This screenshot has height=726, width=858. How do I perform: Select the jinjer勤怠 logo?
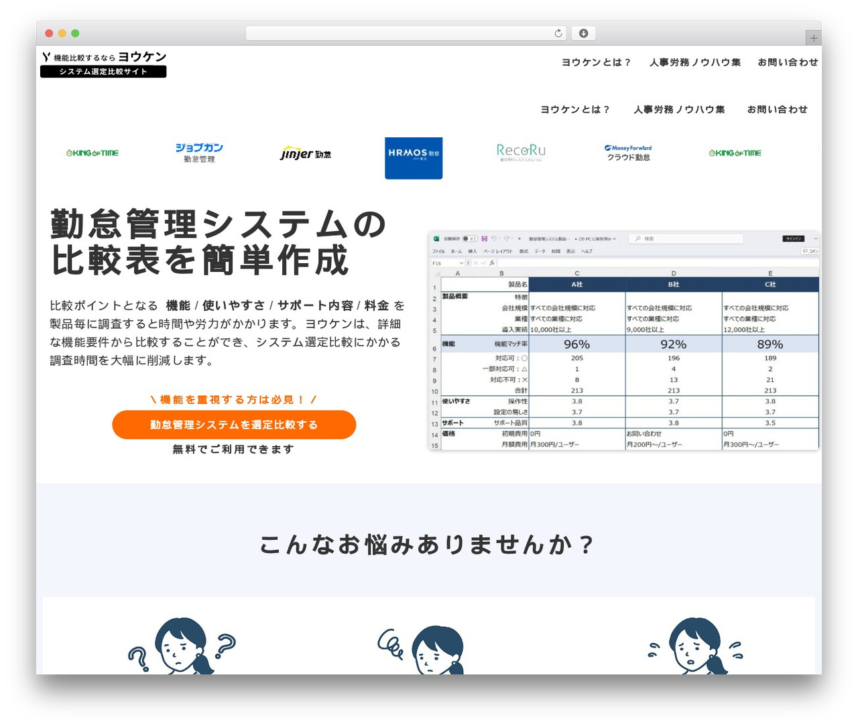tap(306, 153)
